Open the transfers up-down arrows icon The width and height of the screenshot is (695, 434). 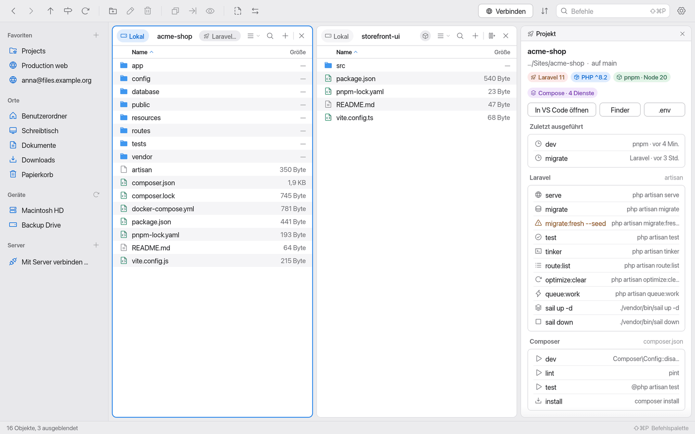point(545,11)
